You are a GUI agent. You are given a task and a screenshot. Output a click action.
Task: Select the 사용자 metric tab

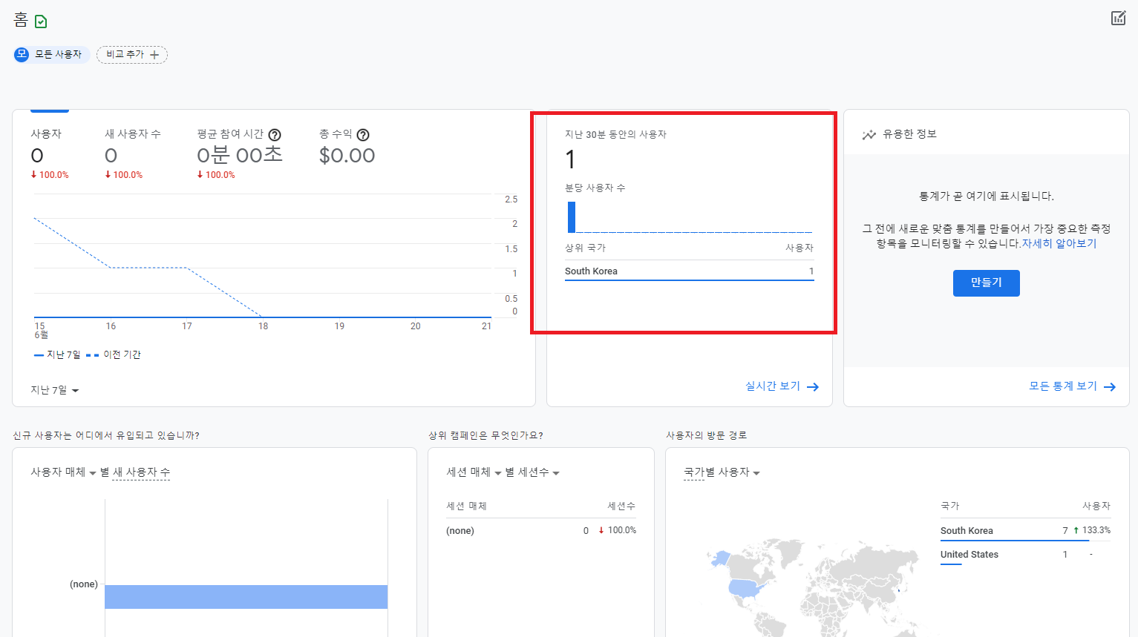point(50,154)
